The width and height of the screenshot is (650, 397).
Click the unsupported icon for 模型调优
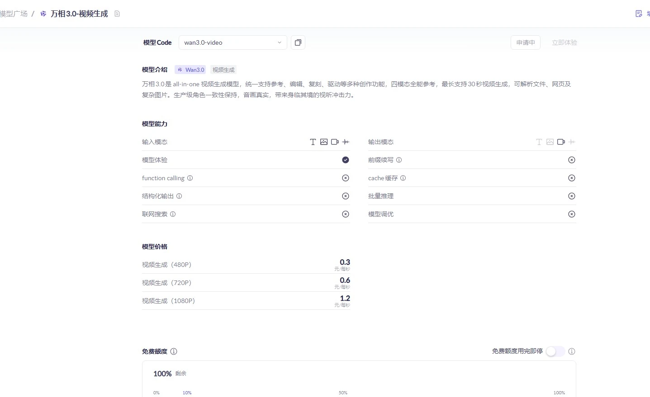572,214
